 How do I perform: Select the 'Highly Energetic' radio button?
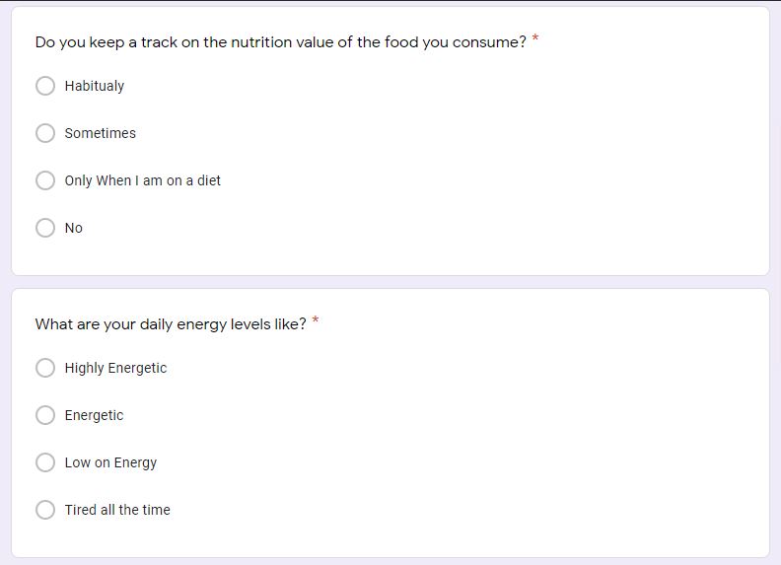pos(45,368)
